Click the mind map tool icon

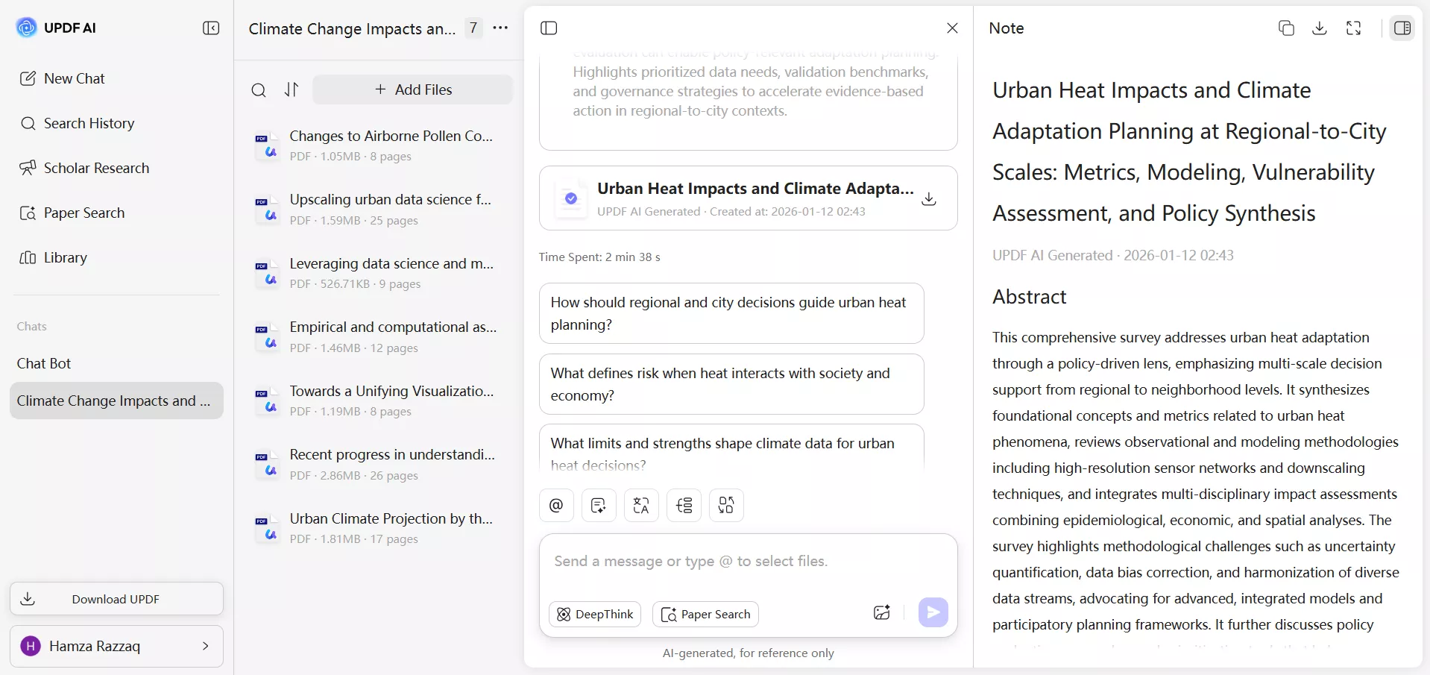(x=684, y=506)
